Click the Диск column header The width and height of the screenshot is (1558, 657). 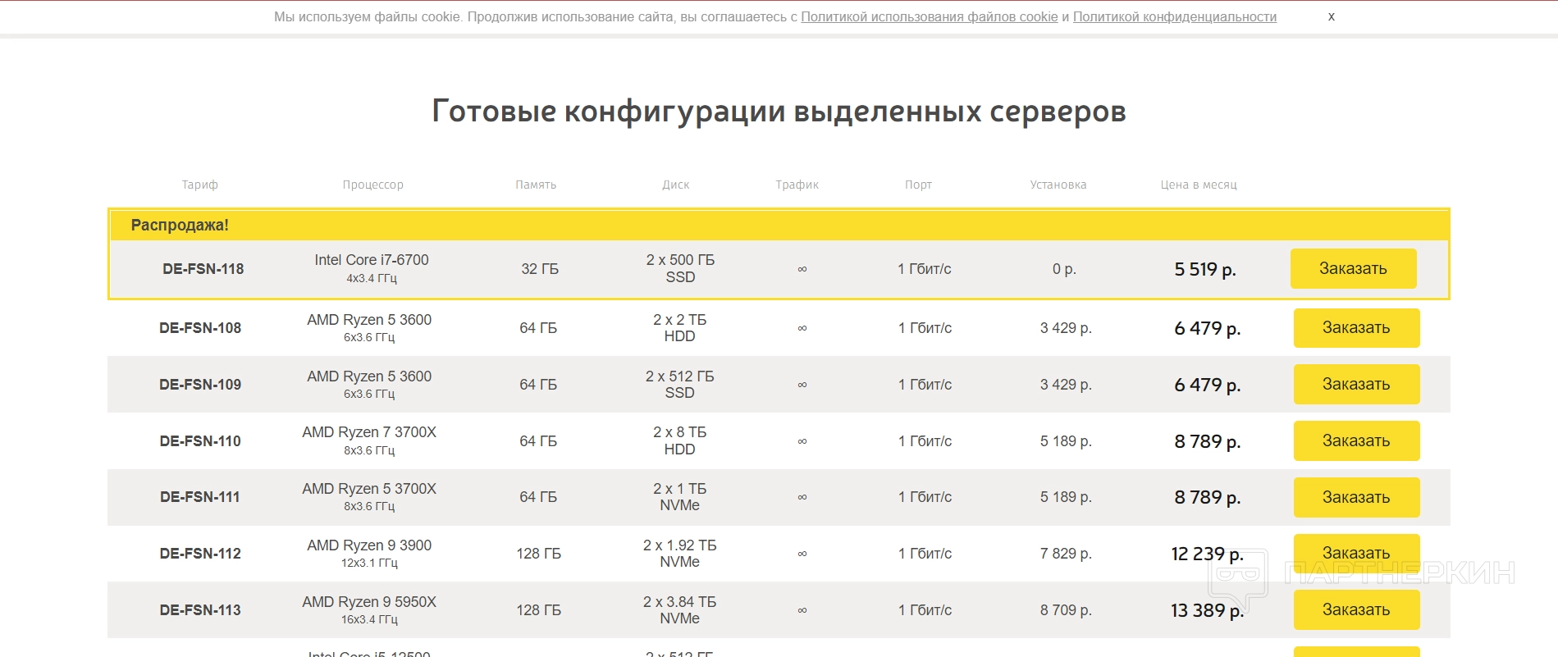tap(675, 185)
